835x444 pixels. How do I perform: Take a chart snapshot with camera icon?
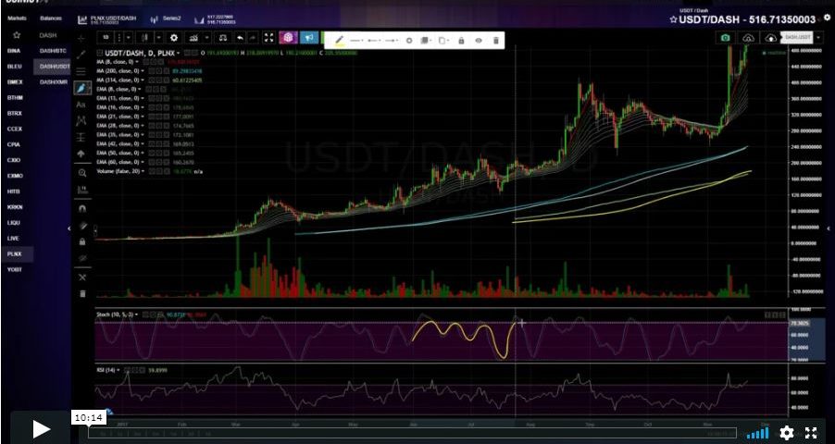pos(724,38)
